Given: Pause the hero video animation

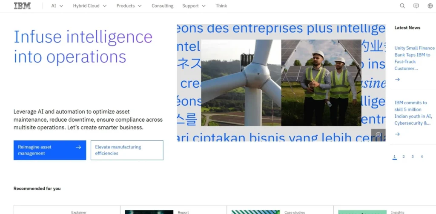Looking at the screenshot, I should [x=378, y=135].
